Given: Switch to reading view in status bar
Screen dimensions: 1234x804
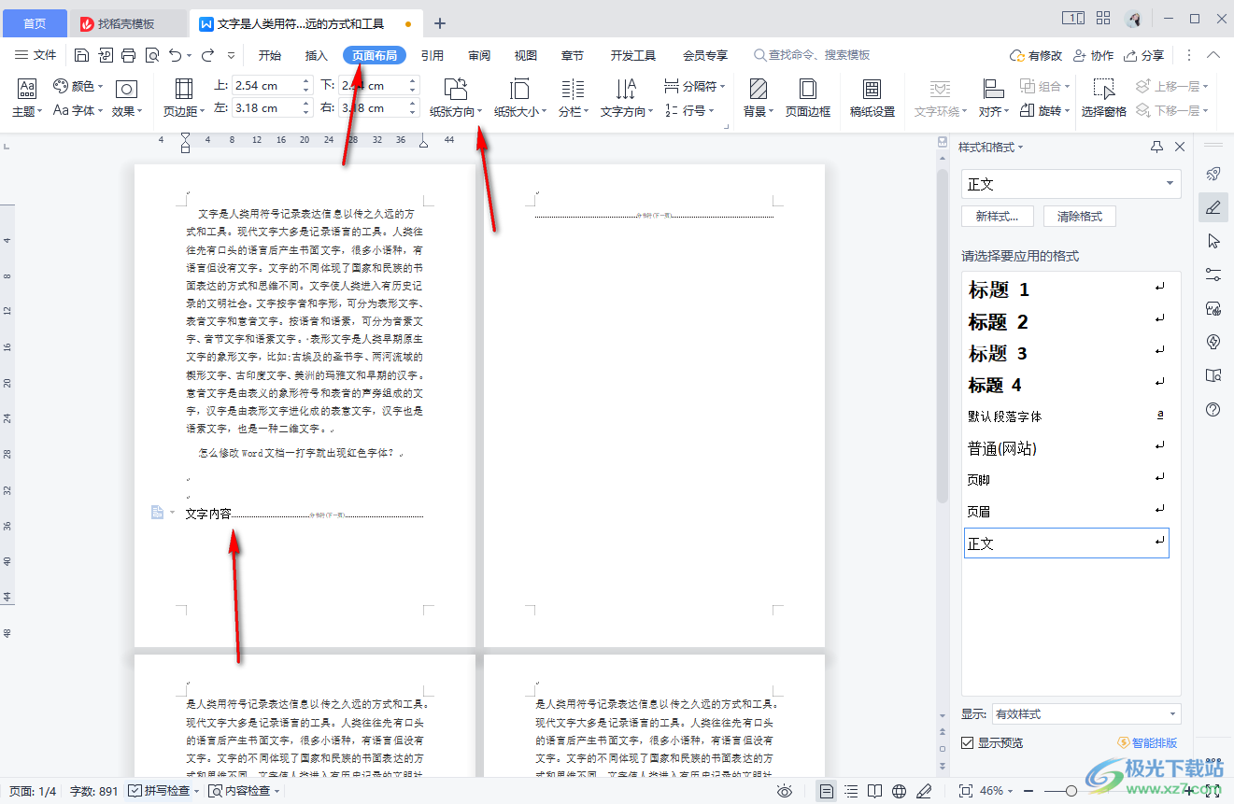Looking at the screenshot, I should point(875,791).
